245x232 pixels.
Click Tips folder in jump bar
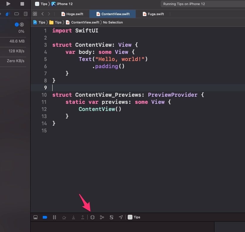pos(55,22)
